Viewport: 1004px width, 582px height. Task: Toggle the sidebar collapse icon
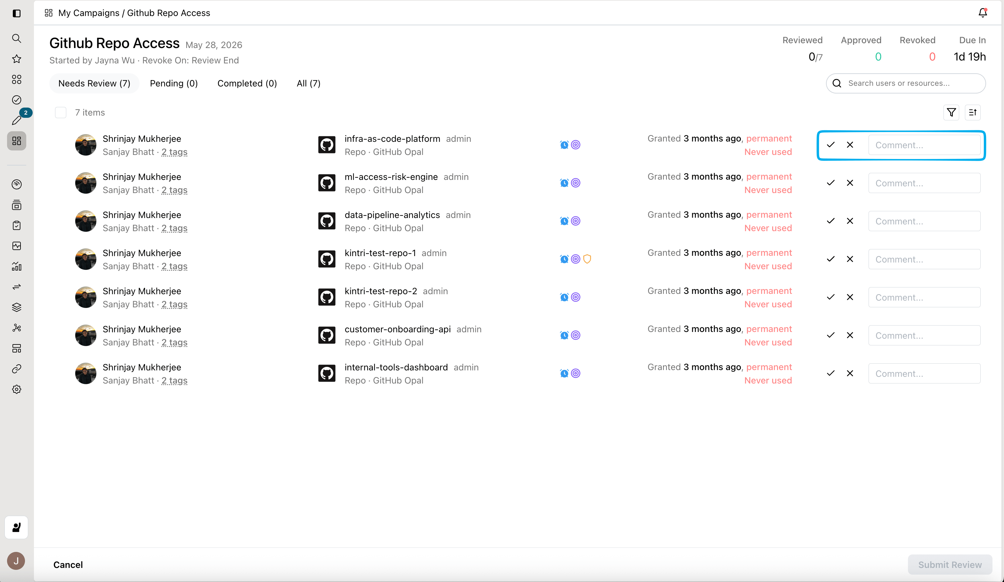tap(16, 13)
